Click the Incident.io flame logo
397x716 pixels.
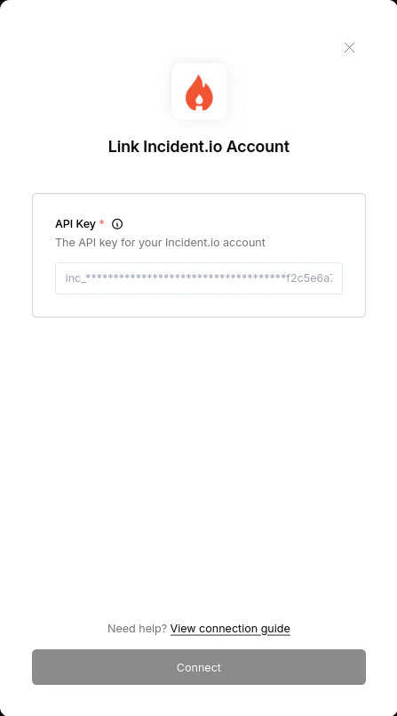point(199,93)
